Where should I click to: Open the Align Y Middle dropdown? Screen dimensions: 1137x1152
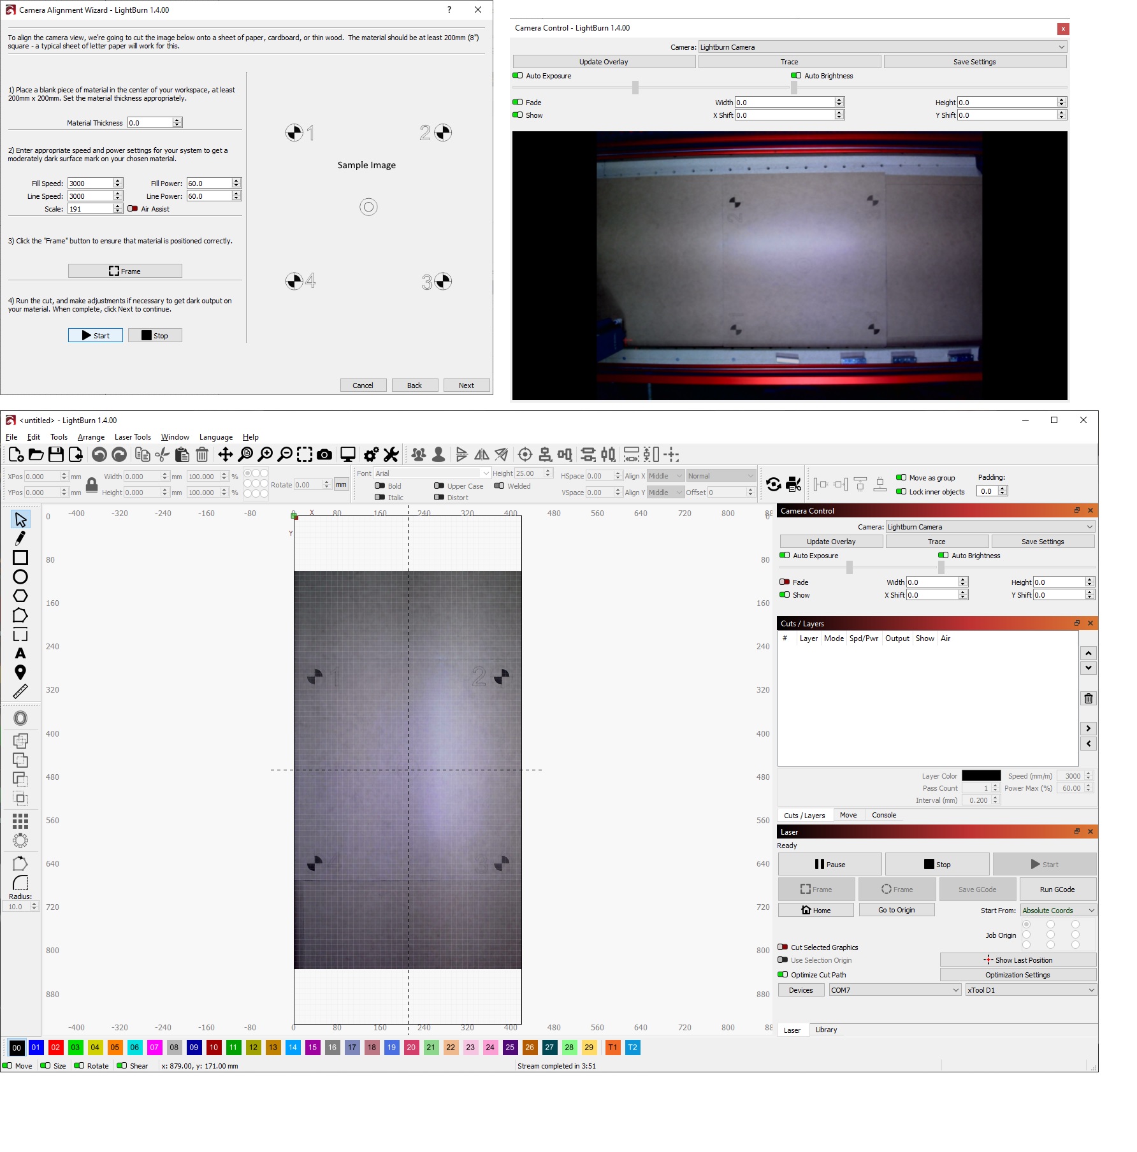pyautogui.click(x=665, y=493)
